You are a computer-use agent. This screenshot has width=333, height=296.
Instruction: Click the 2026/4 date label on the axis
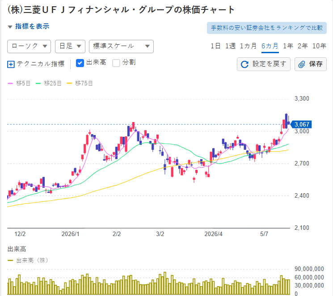[x=213, y=234]
